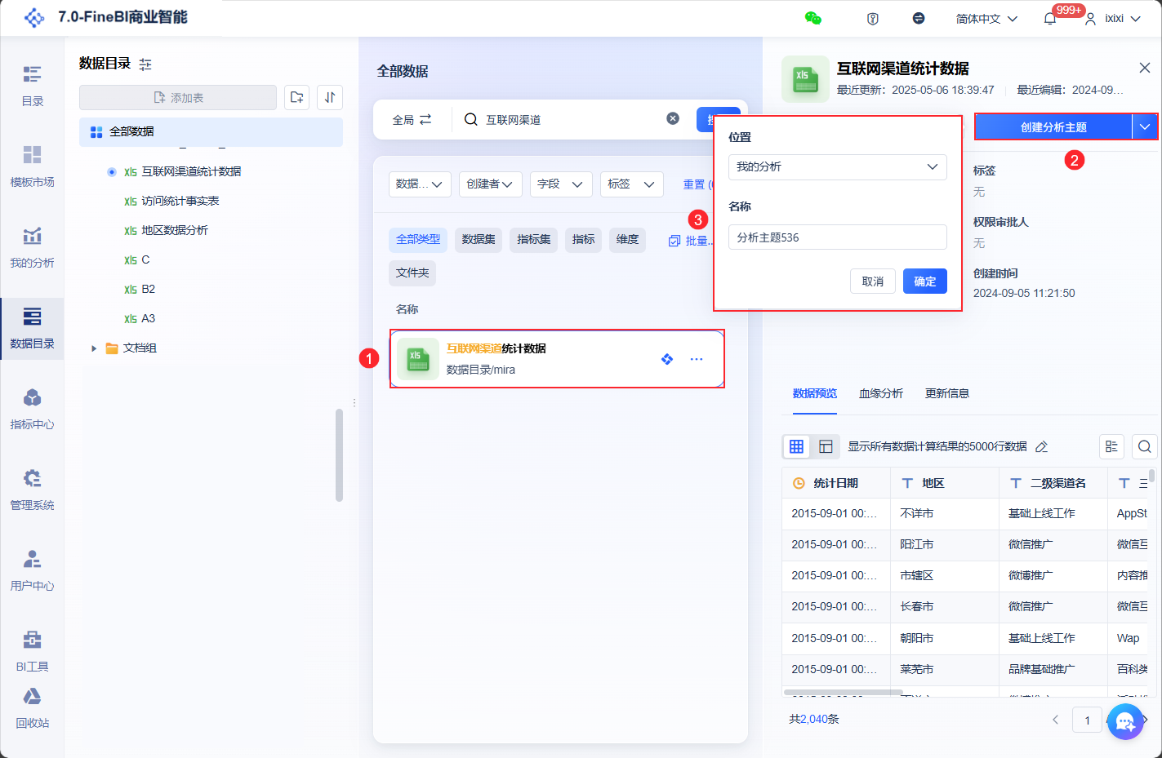Switch to the 血缘分析 tab
This screenshot has width=1162, height=758.
click(881, 393)
